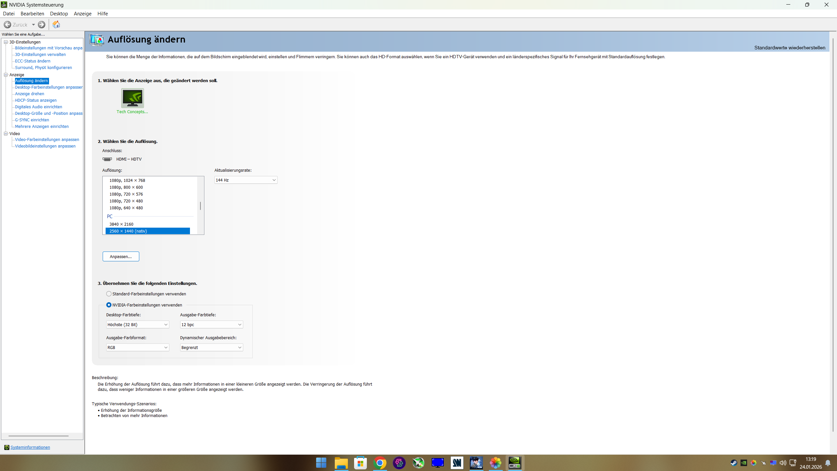The width and height of the screenshot is (837, 471).
Task: Launch Microsoft Store from the taskbar
Action: (360, 463)
